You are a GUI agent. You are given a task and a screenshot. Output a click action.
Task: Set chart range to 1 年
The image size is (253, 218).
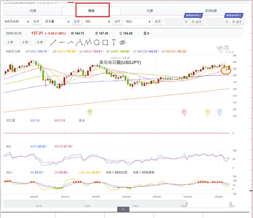click(10, 42)
